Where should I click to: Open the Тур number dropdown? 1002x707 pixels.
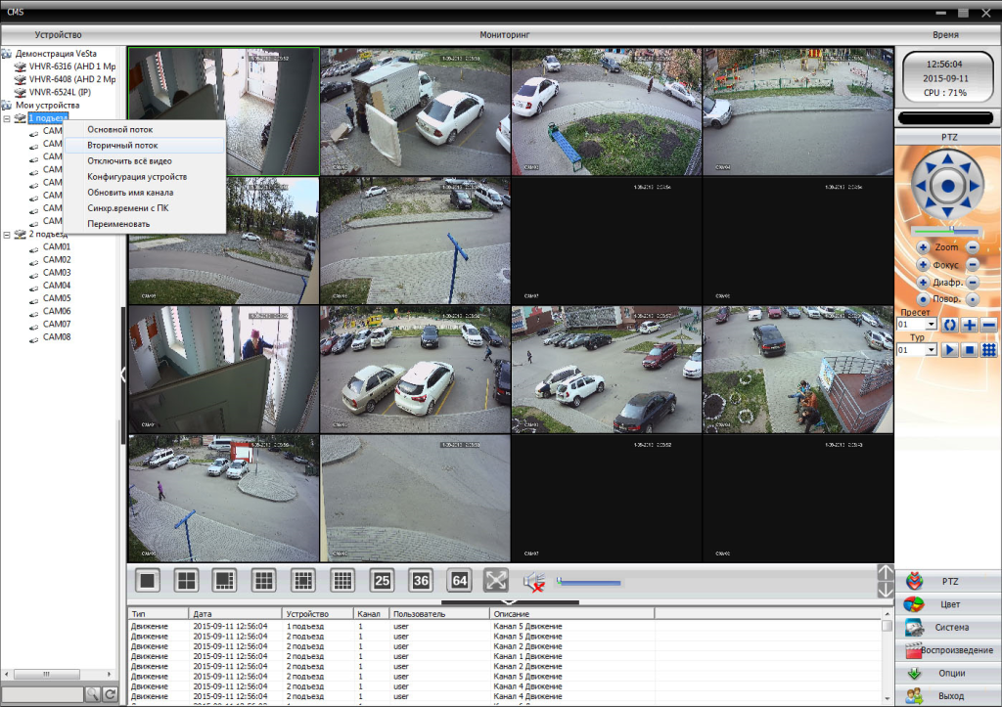coord(931,349)
